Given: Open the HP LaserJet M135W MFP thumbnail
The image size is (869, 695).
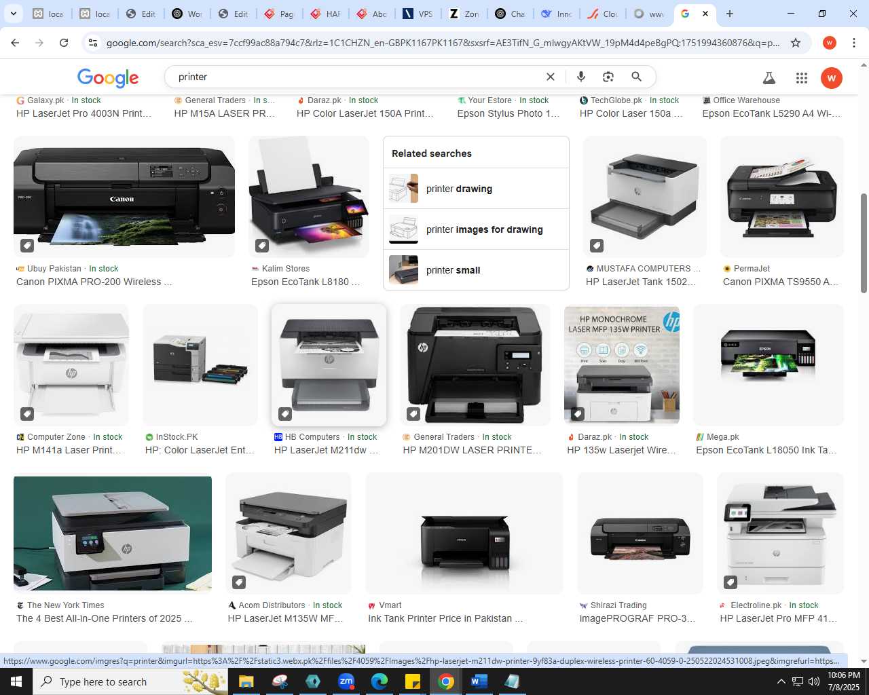Looking at the screenshot, I should (x=289, y=533).
